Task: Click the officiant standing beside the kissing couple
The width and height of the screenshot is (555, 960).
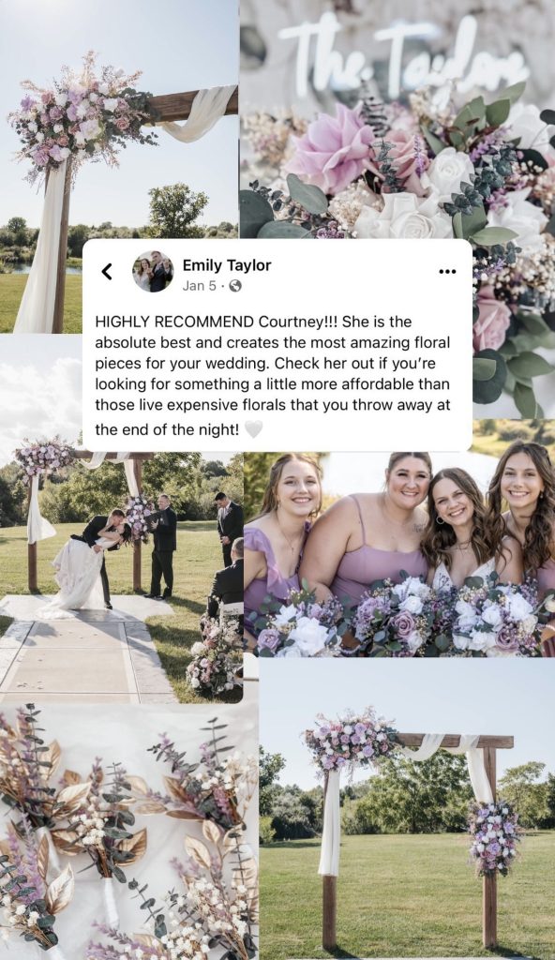Action: coord(162,547)
